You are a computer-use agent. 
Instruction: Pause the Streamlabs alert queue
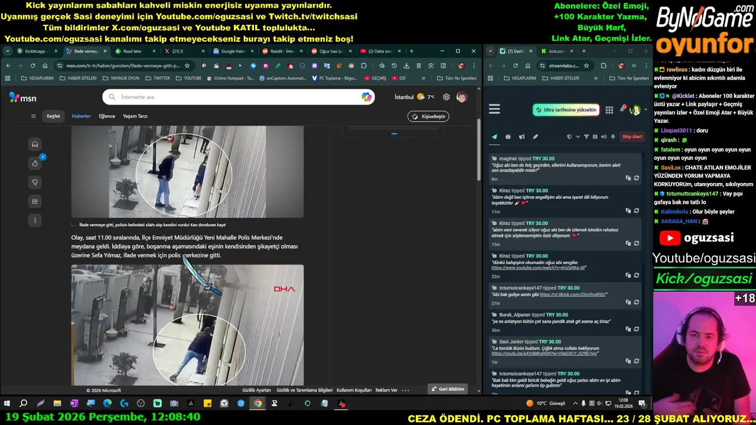595,137
